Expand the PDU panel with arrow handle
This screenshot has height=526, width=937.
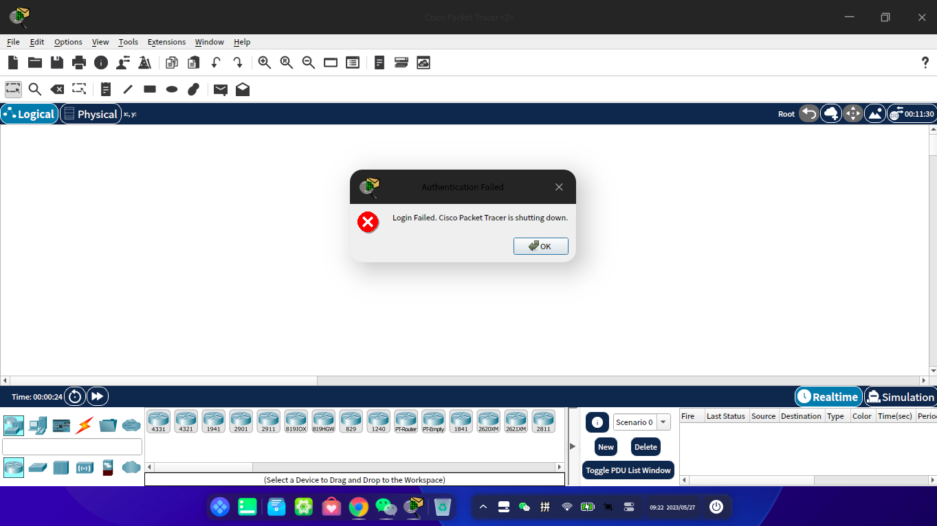(x=573, y=446)
